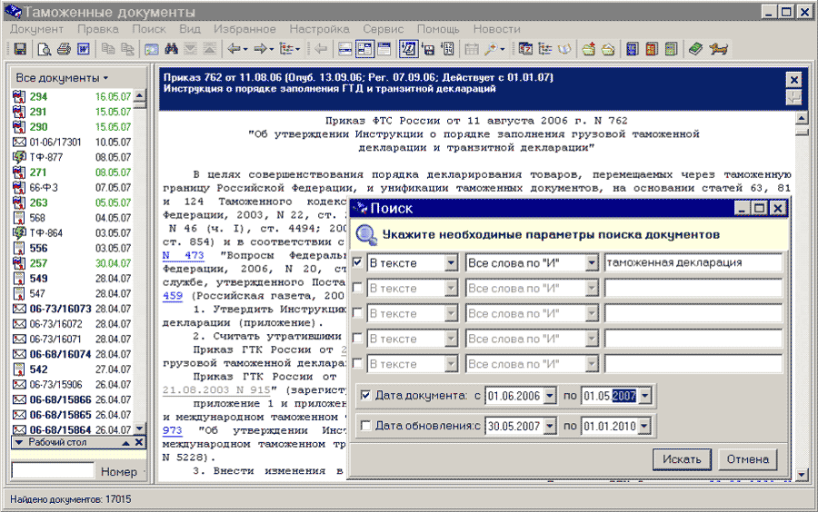This screenshot has width=818, height=512.
Task: Select the highlighted split layout icon
Action: 364,49
